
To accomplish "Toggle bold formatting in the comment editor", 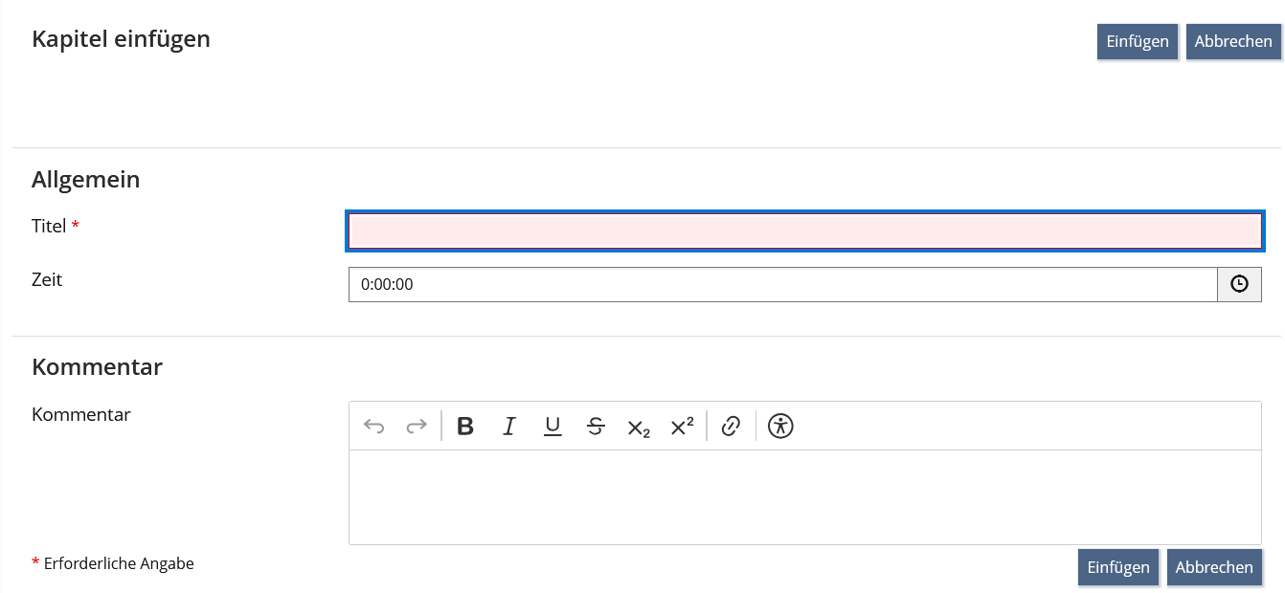I will coord(465,427).
